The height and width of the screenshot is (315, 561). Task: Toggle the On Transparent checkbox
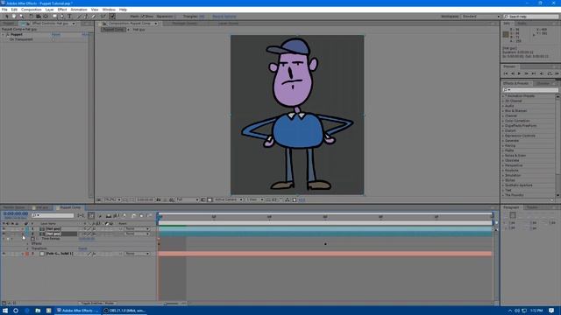pos(53,39)
